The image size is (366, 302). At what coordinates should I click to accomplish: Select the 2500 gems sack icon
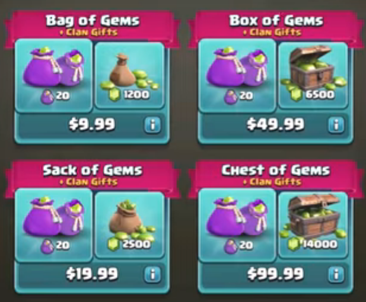130,225
